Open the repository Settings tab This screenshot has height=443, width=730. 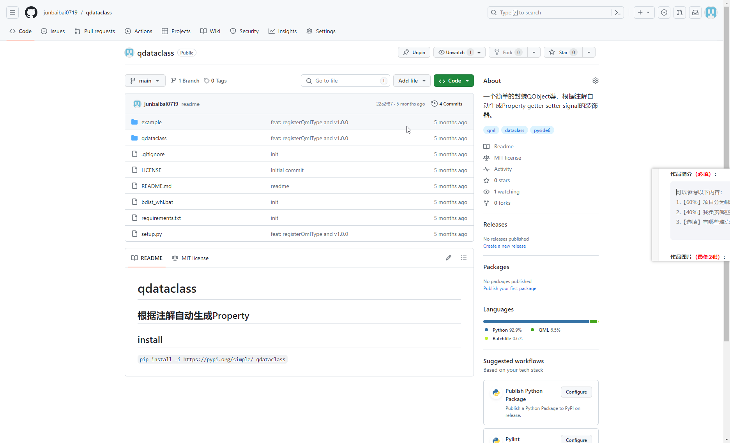coord(321,31)
